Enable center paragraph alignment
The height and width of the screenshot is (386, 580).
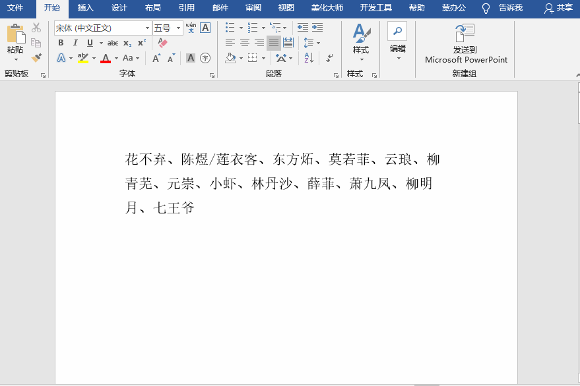(x=244, y=42)
